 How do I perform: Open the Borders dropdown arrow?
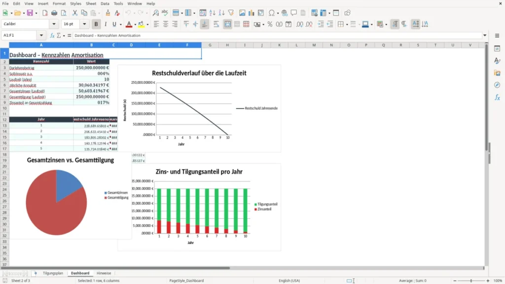(347, 25)
